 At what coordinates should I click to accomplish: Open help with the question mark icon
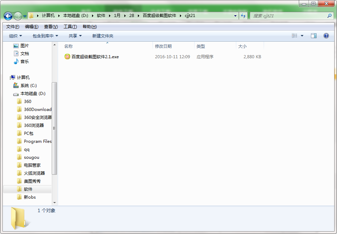(326, 36)
